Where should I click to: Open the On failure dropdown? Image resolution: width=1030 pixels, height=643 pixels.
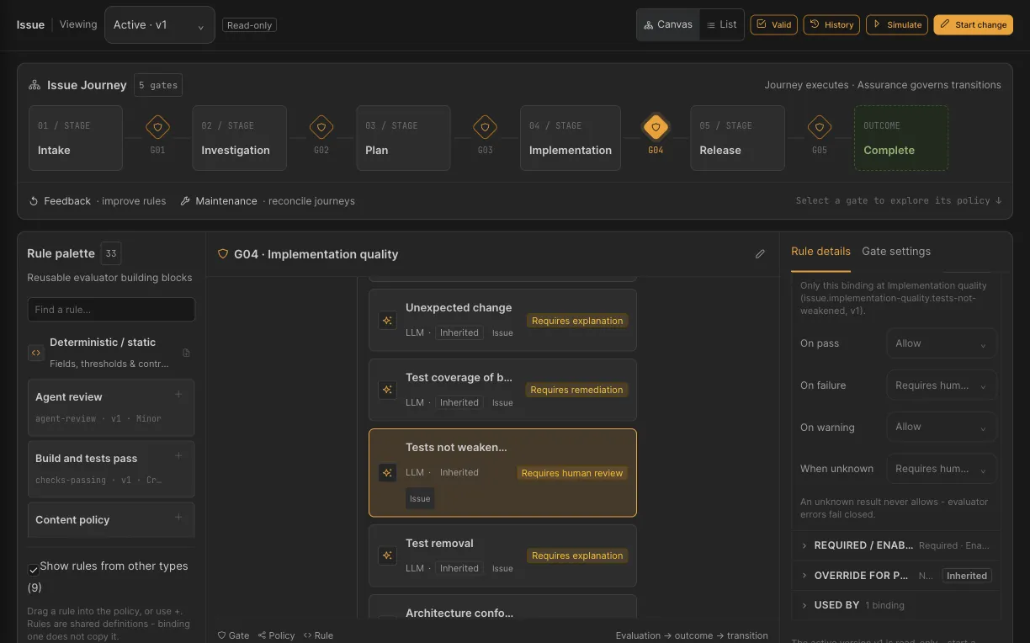point(942,385)
